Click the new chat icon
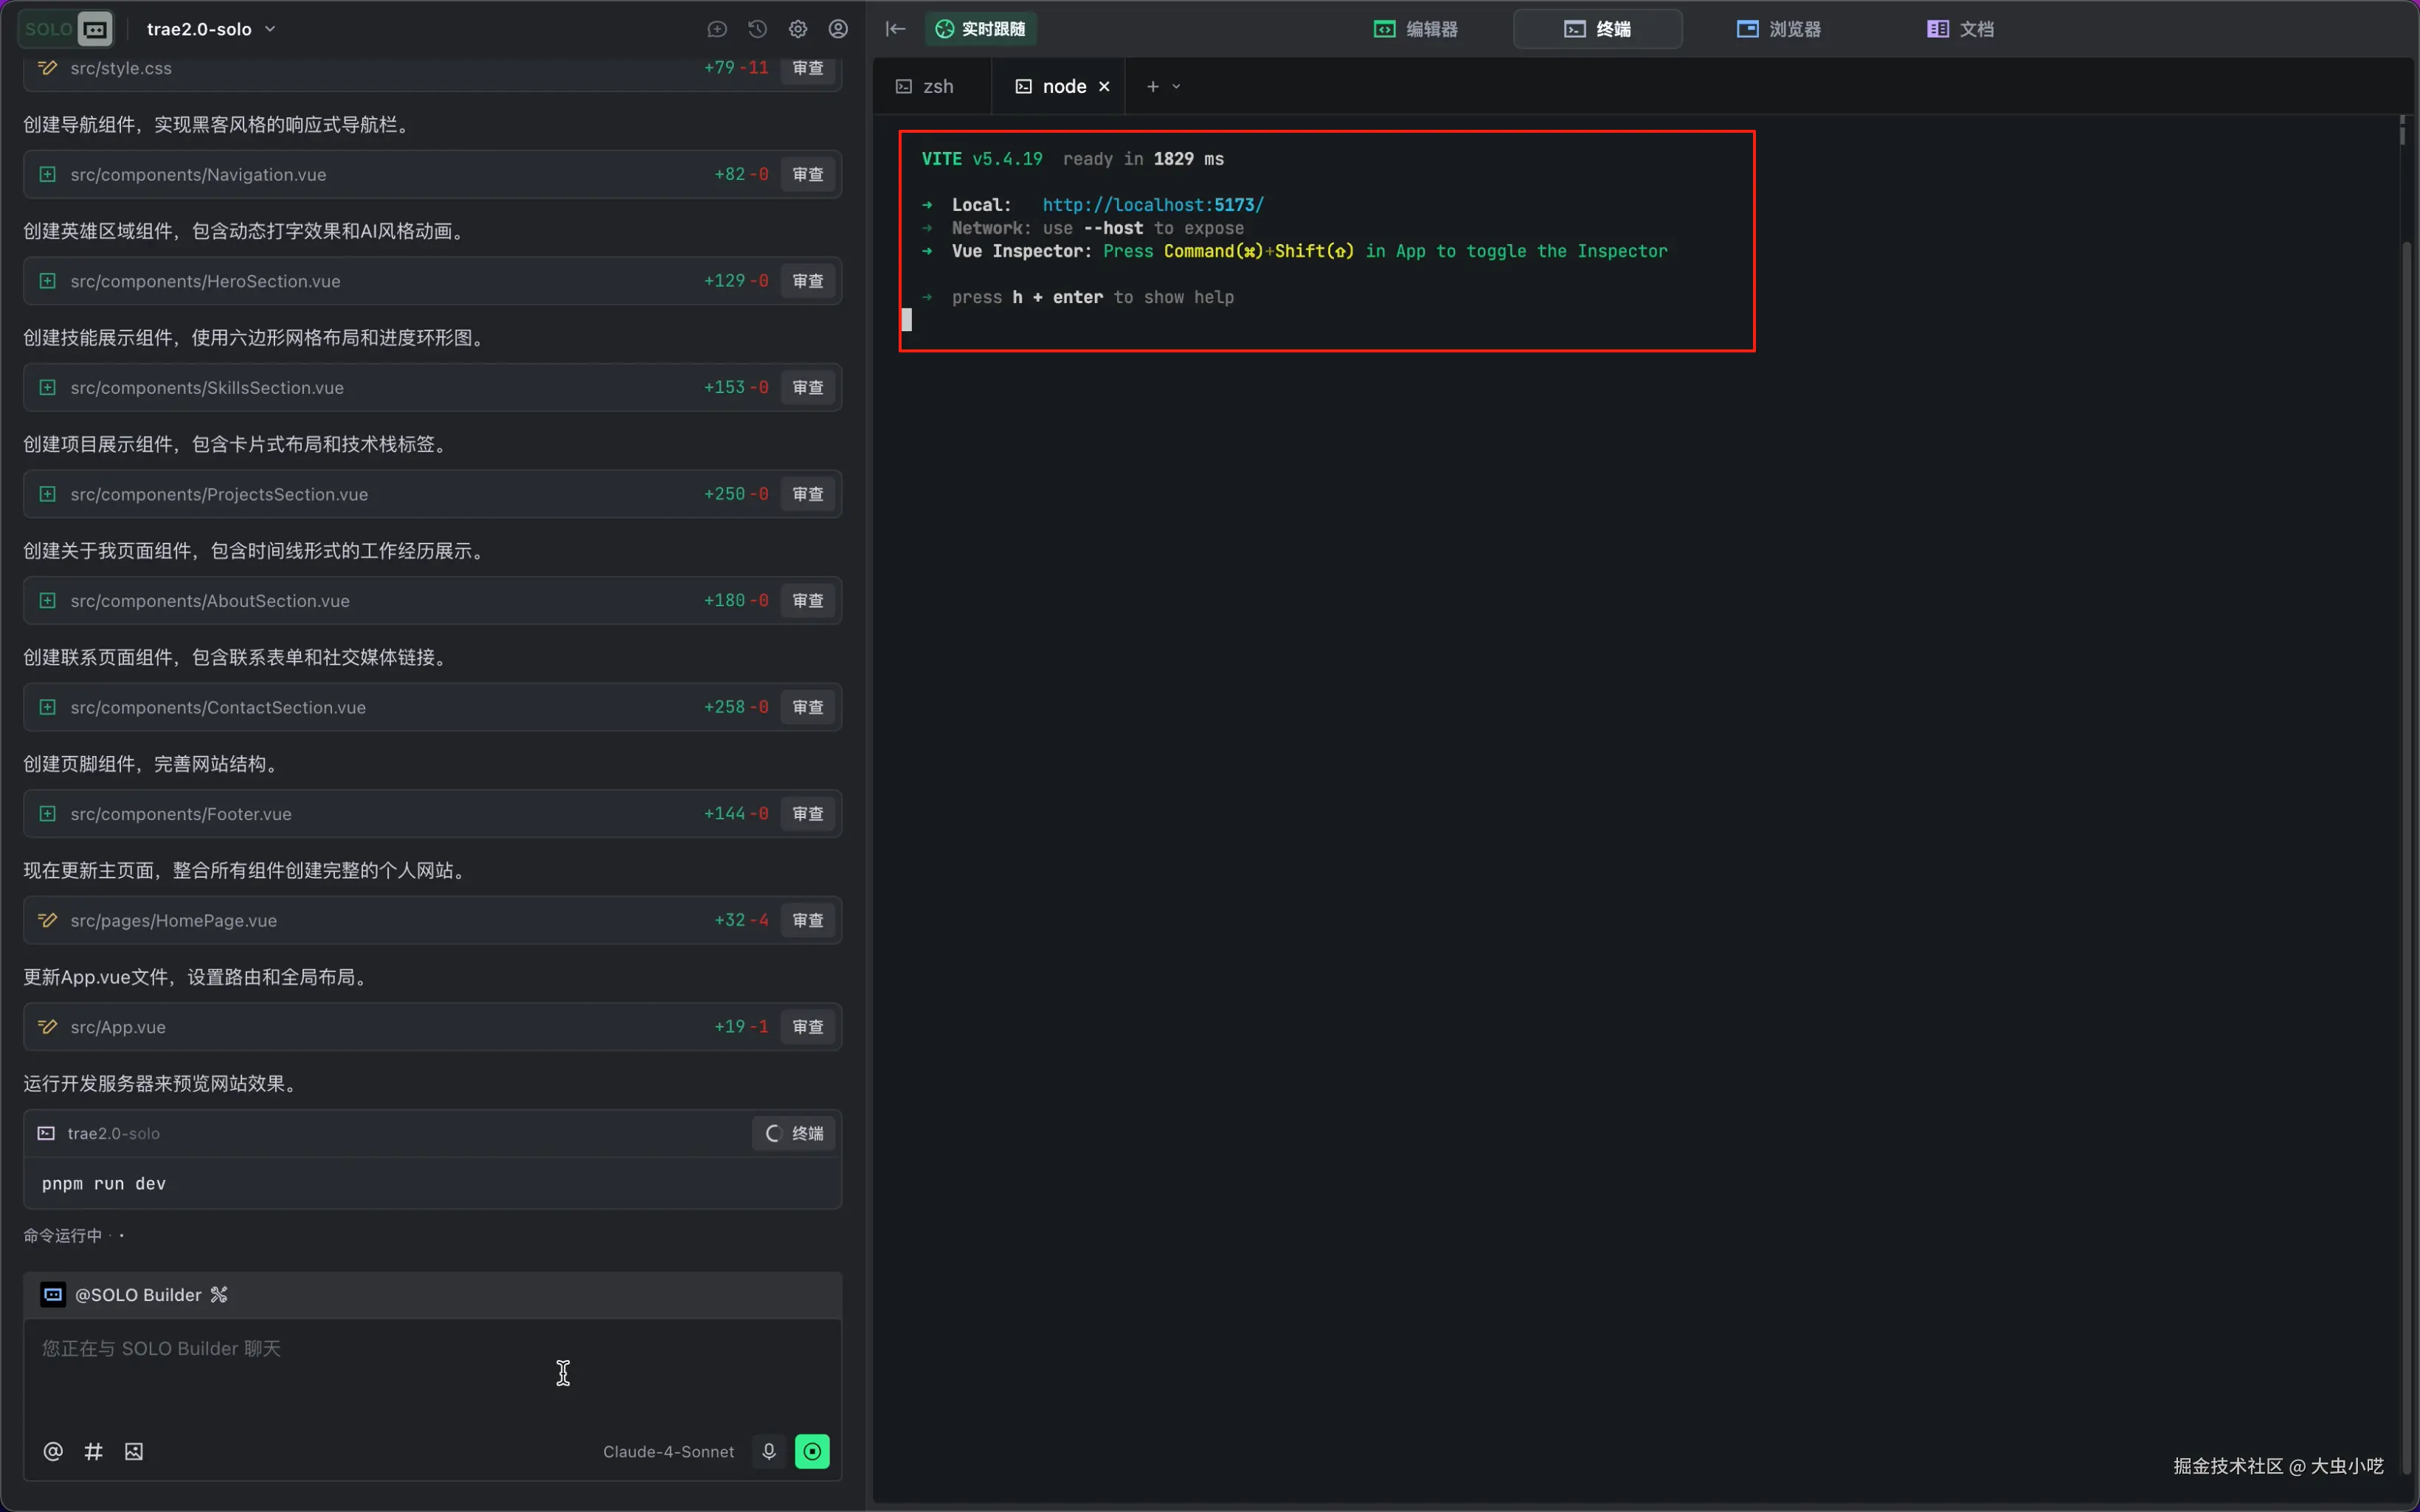Screen dimensions: 2420x1512 [x=717, y=29]
